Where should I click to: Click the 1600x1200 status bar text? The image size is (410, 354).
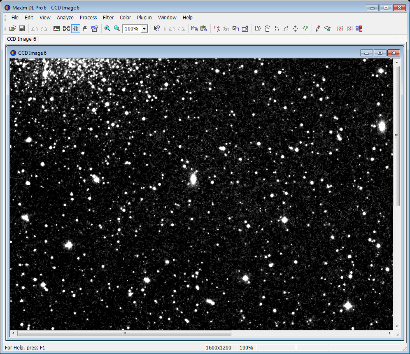pyautogui.click(x=219, y=348)
